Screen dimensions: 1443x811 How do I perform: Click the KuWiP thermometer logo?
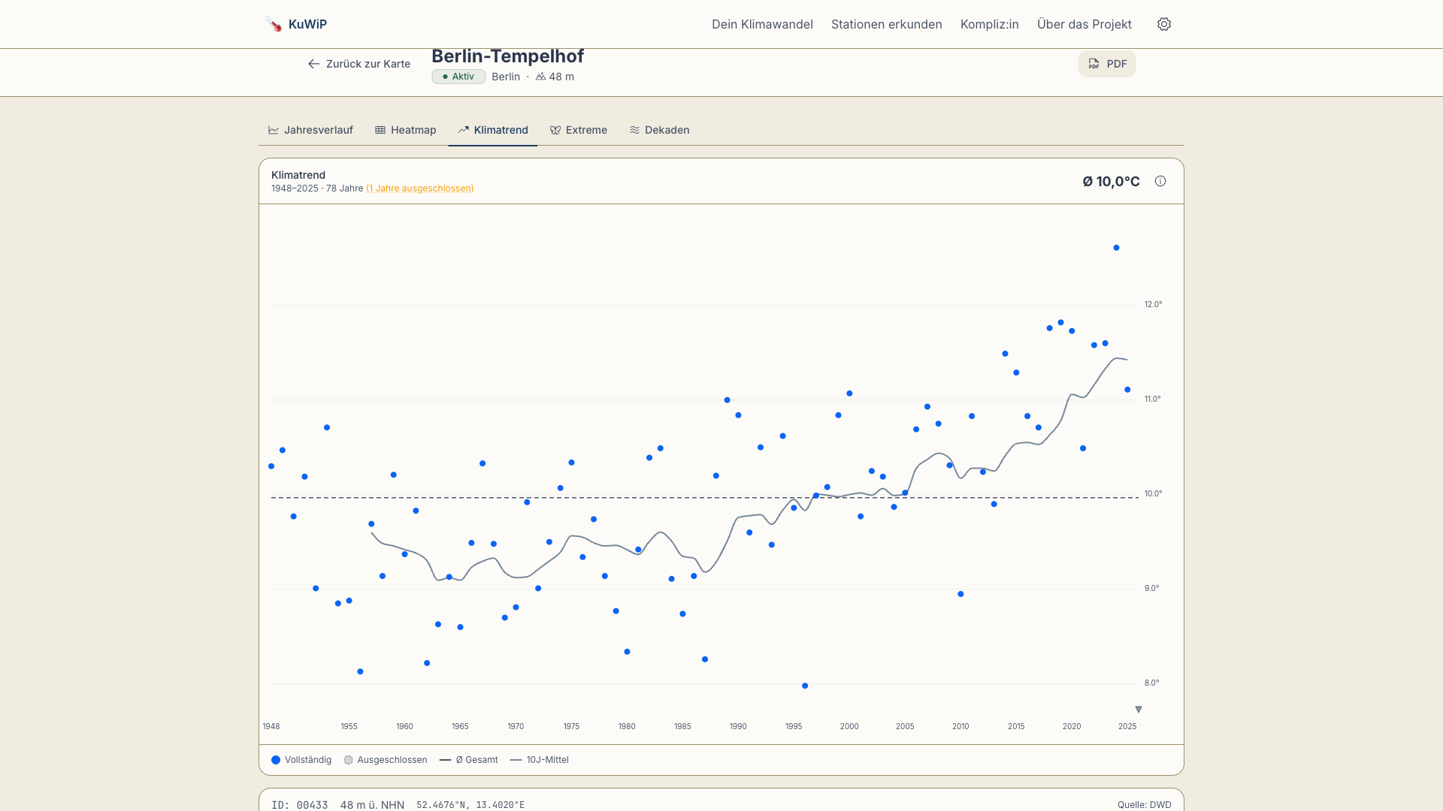pos(274,24)
